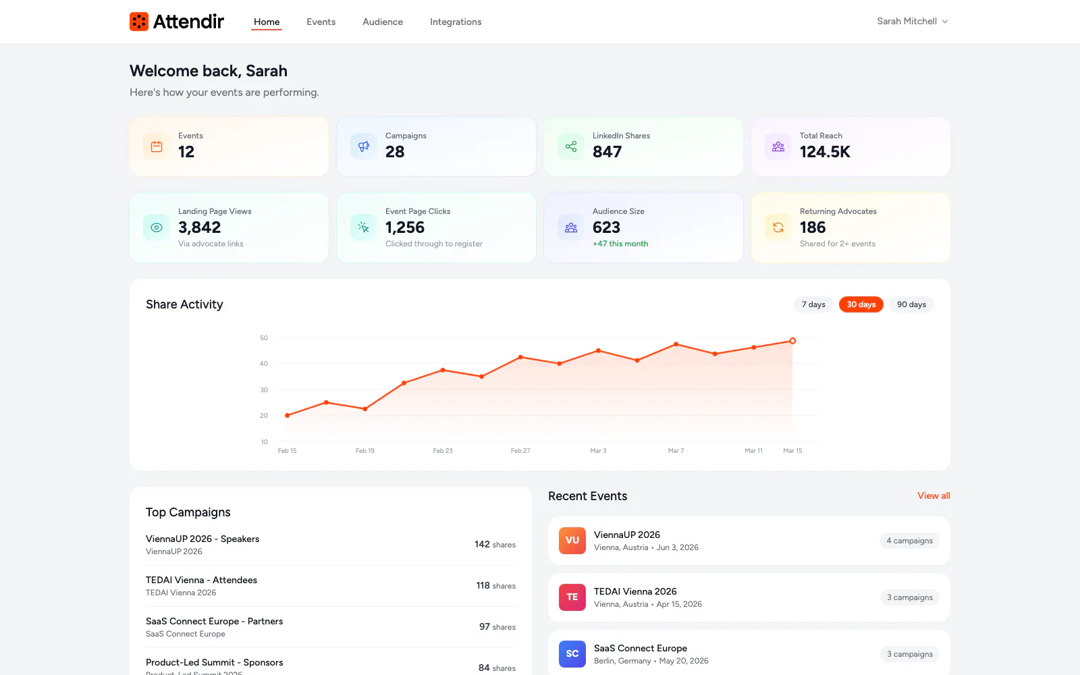
Task: Click the Mar 15 chart endpoint
Action: click(792, 341)
